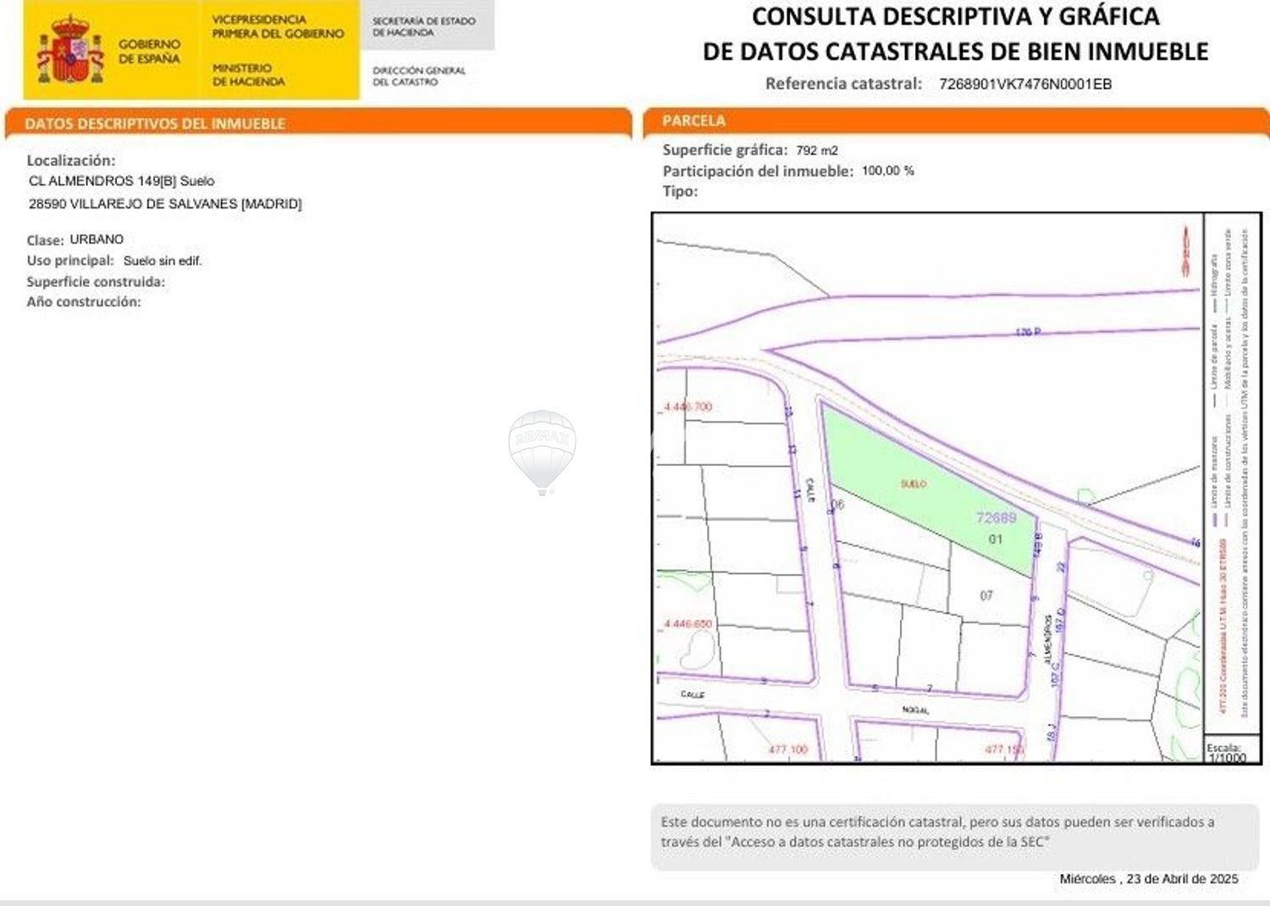Click address 'CL ALMENDROS 149[B] Suelo'
The image size is (1270, 906).
pyautogui.click(x=121, y=181)
